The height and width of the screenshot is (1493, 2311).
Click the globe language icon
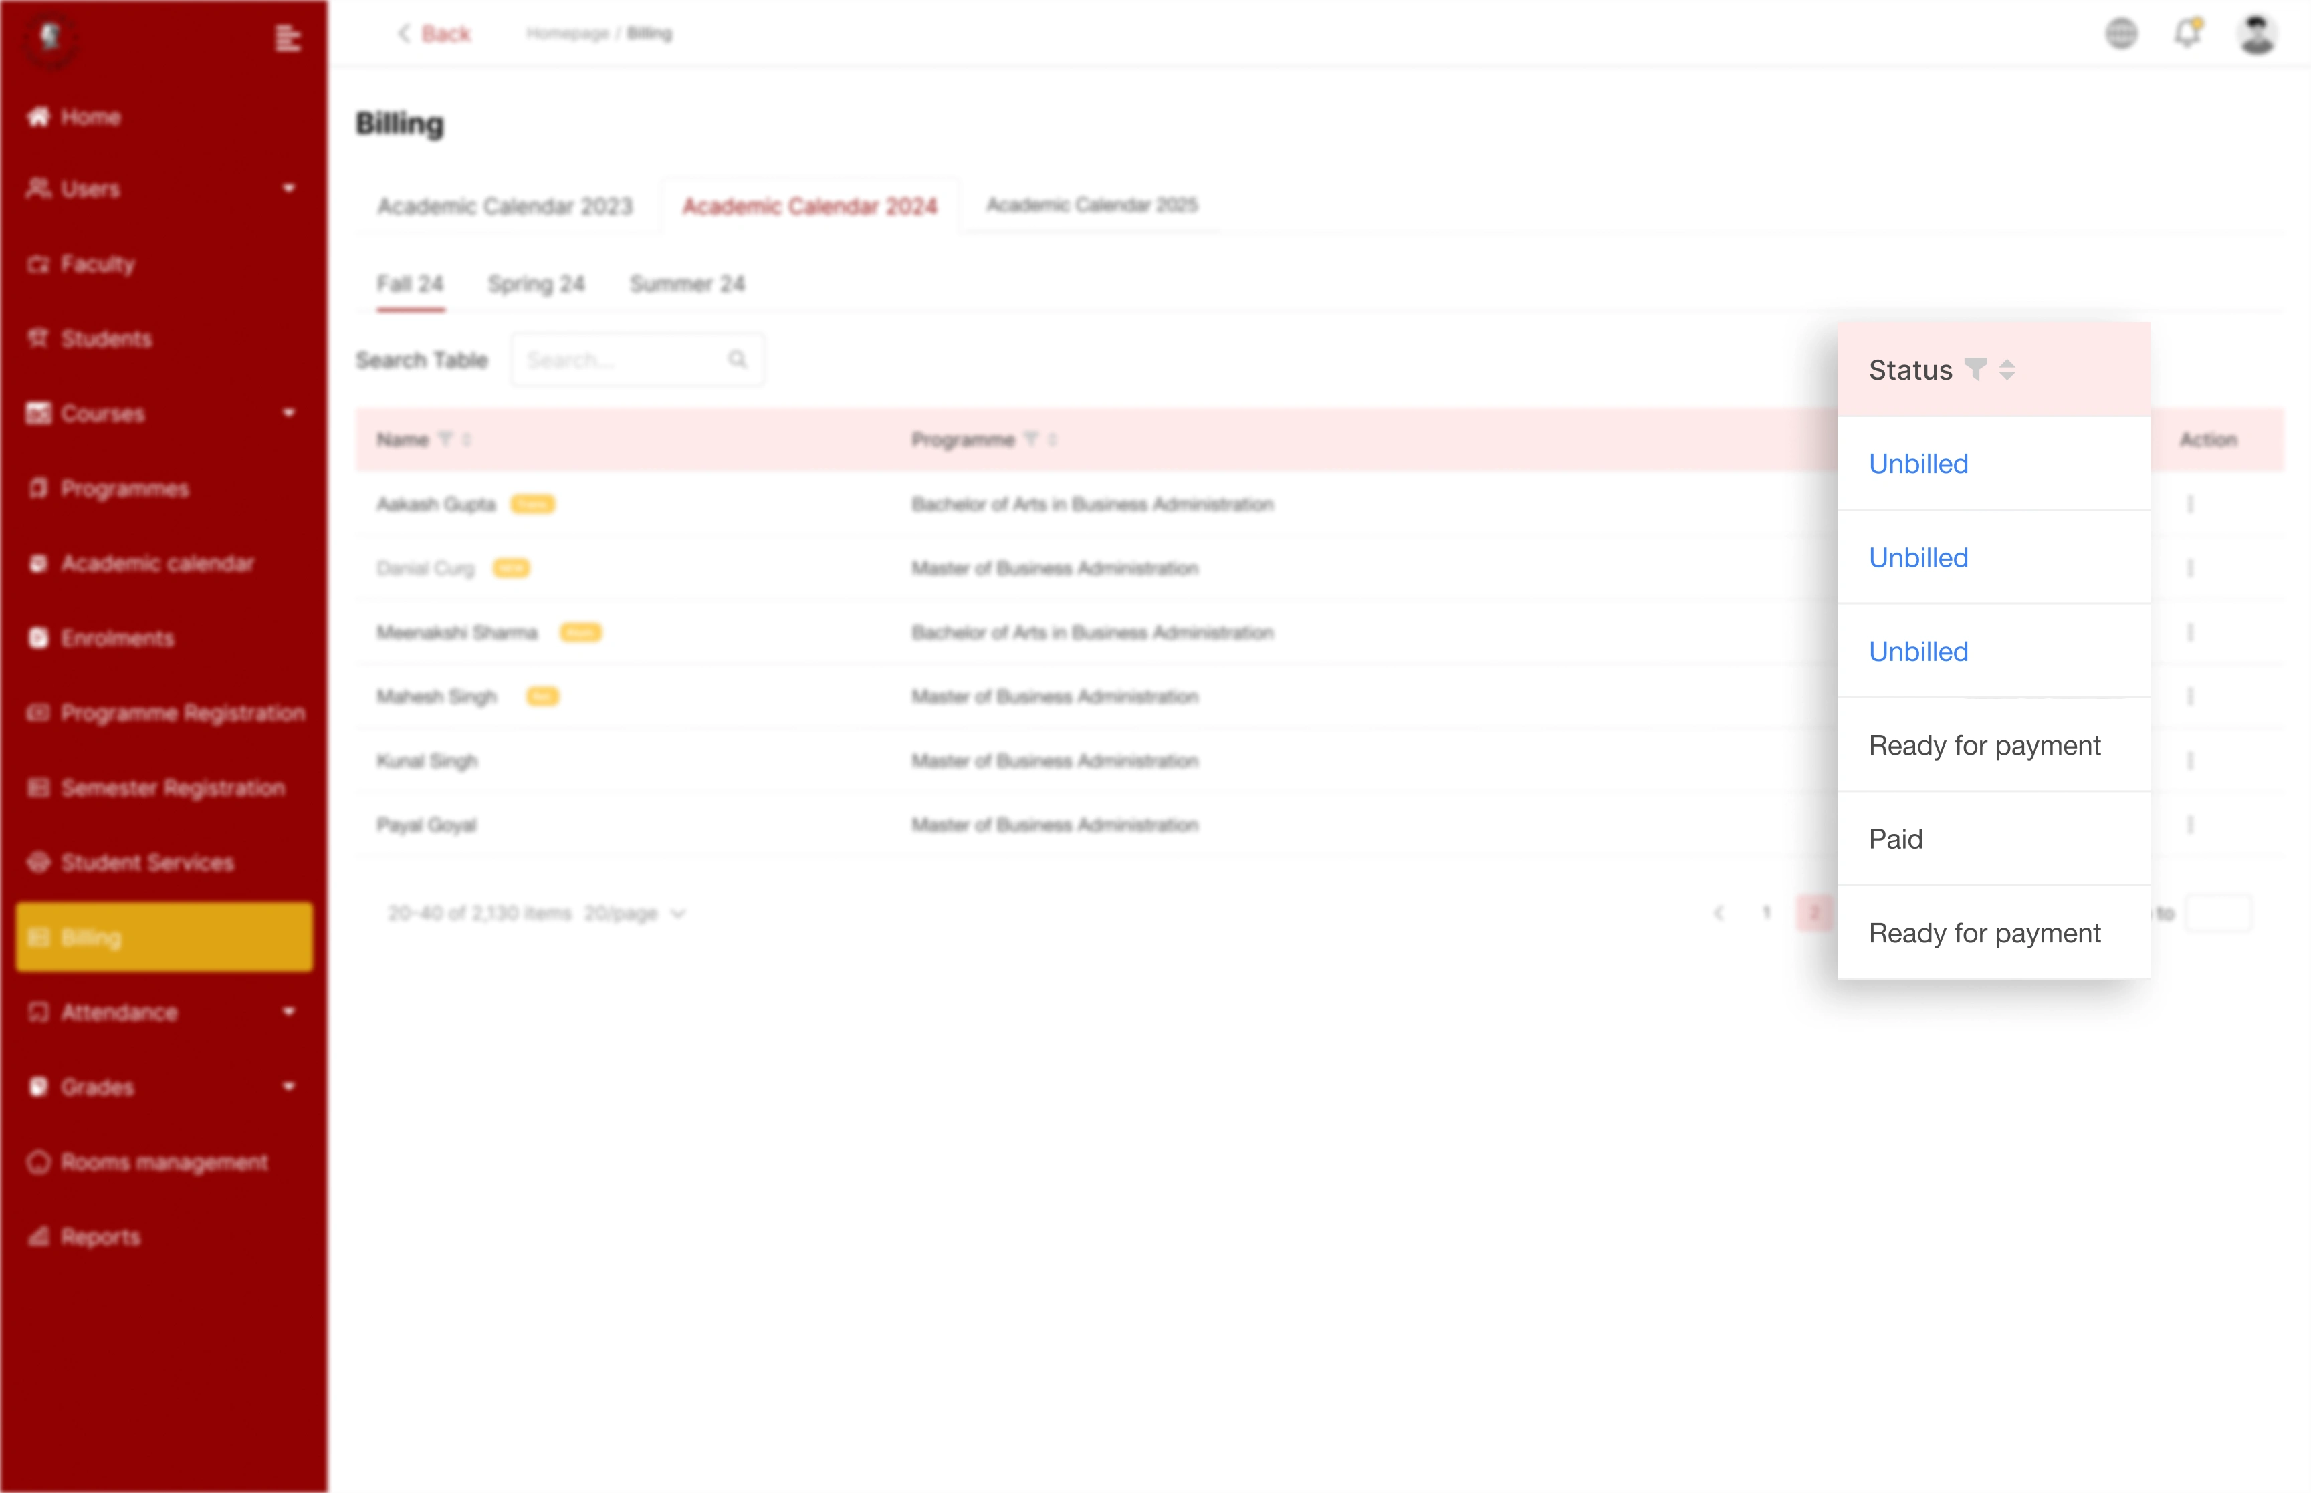click(x=2121, y=34)
